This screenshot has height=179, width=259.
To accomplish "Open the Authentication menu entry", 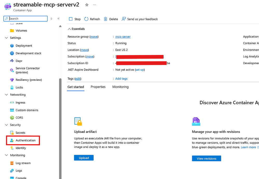I will click(26, 140).
